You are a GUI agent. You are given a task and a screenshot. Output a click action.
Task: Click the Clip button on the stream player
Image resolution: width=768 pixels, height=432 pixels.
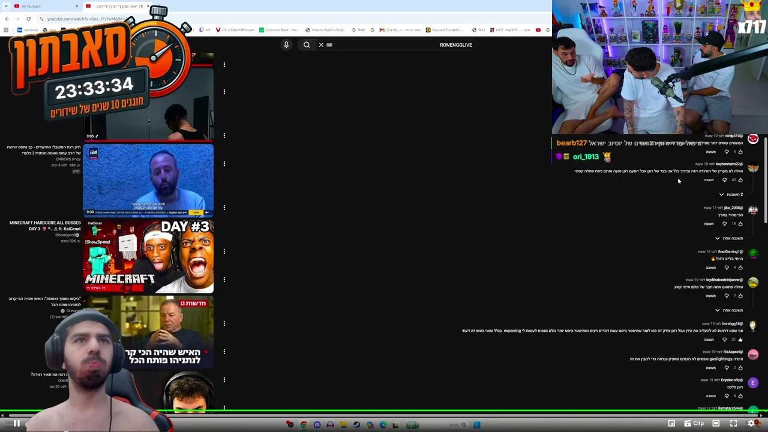(x=694, y=424)
